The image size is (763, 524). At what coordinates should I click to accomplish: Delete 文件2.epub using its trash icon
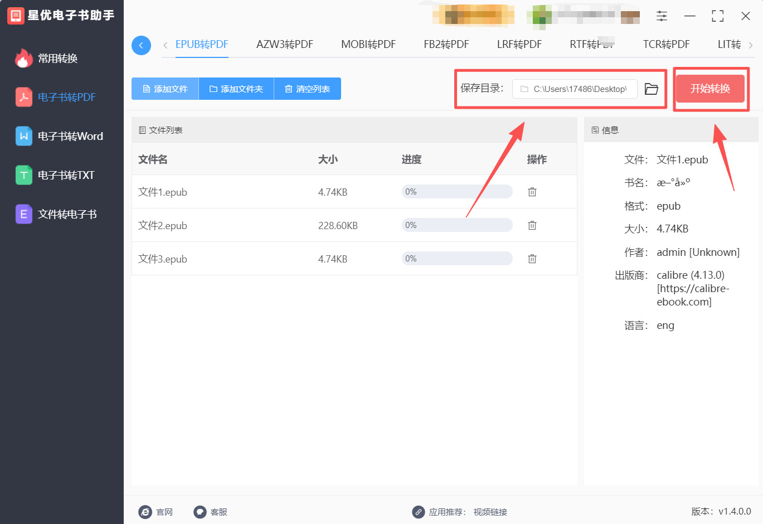pyautogui.click(x=532, y=225)
